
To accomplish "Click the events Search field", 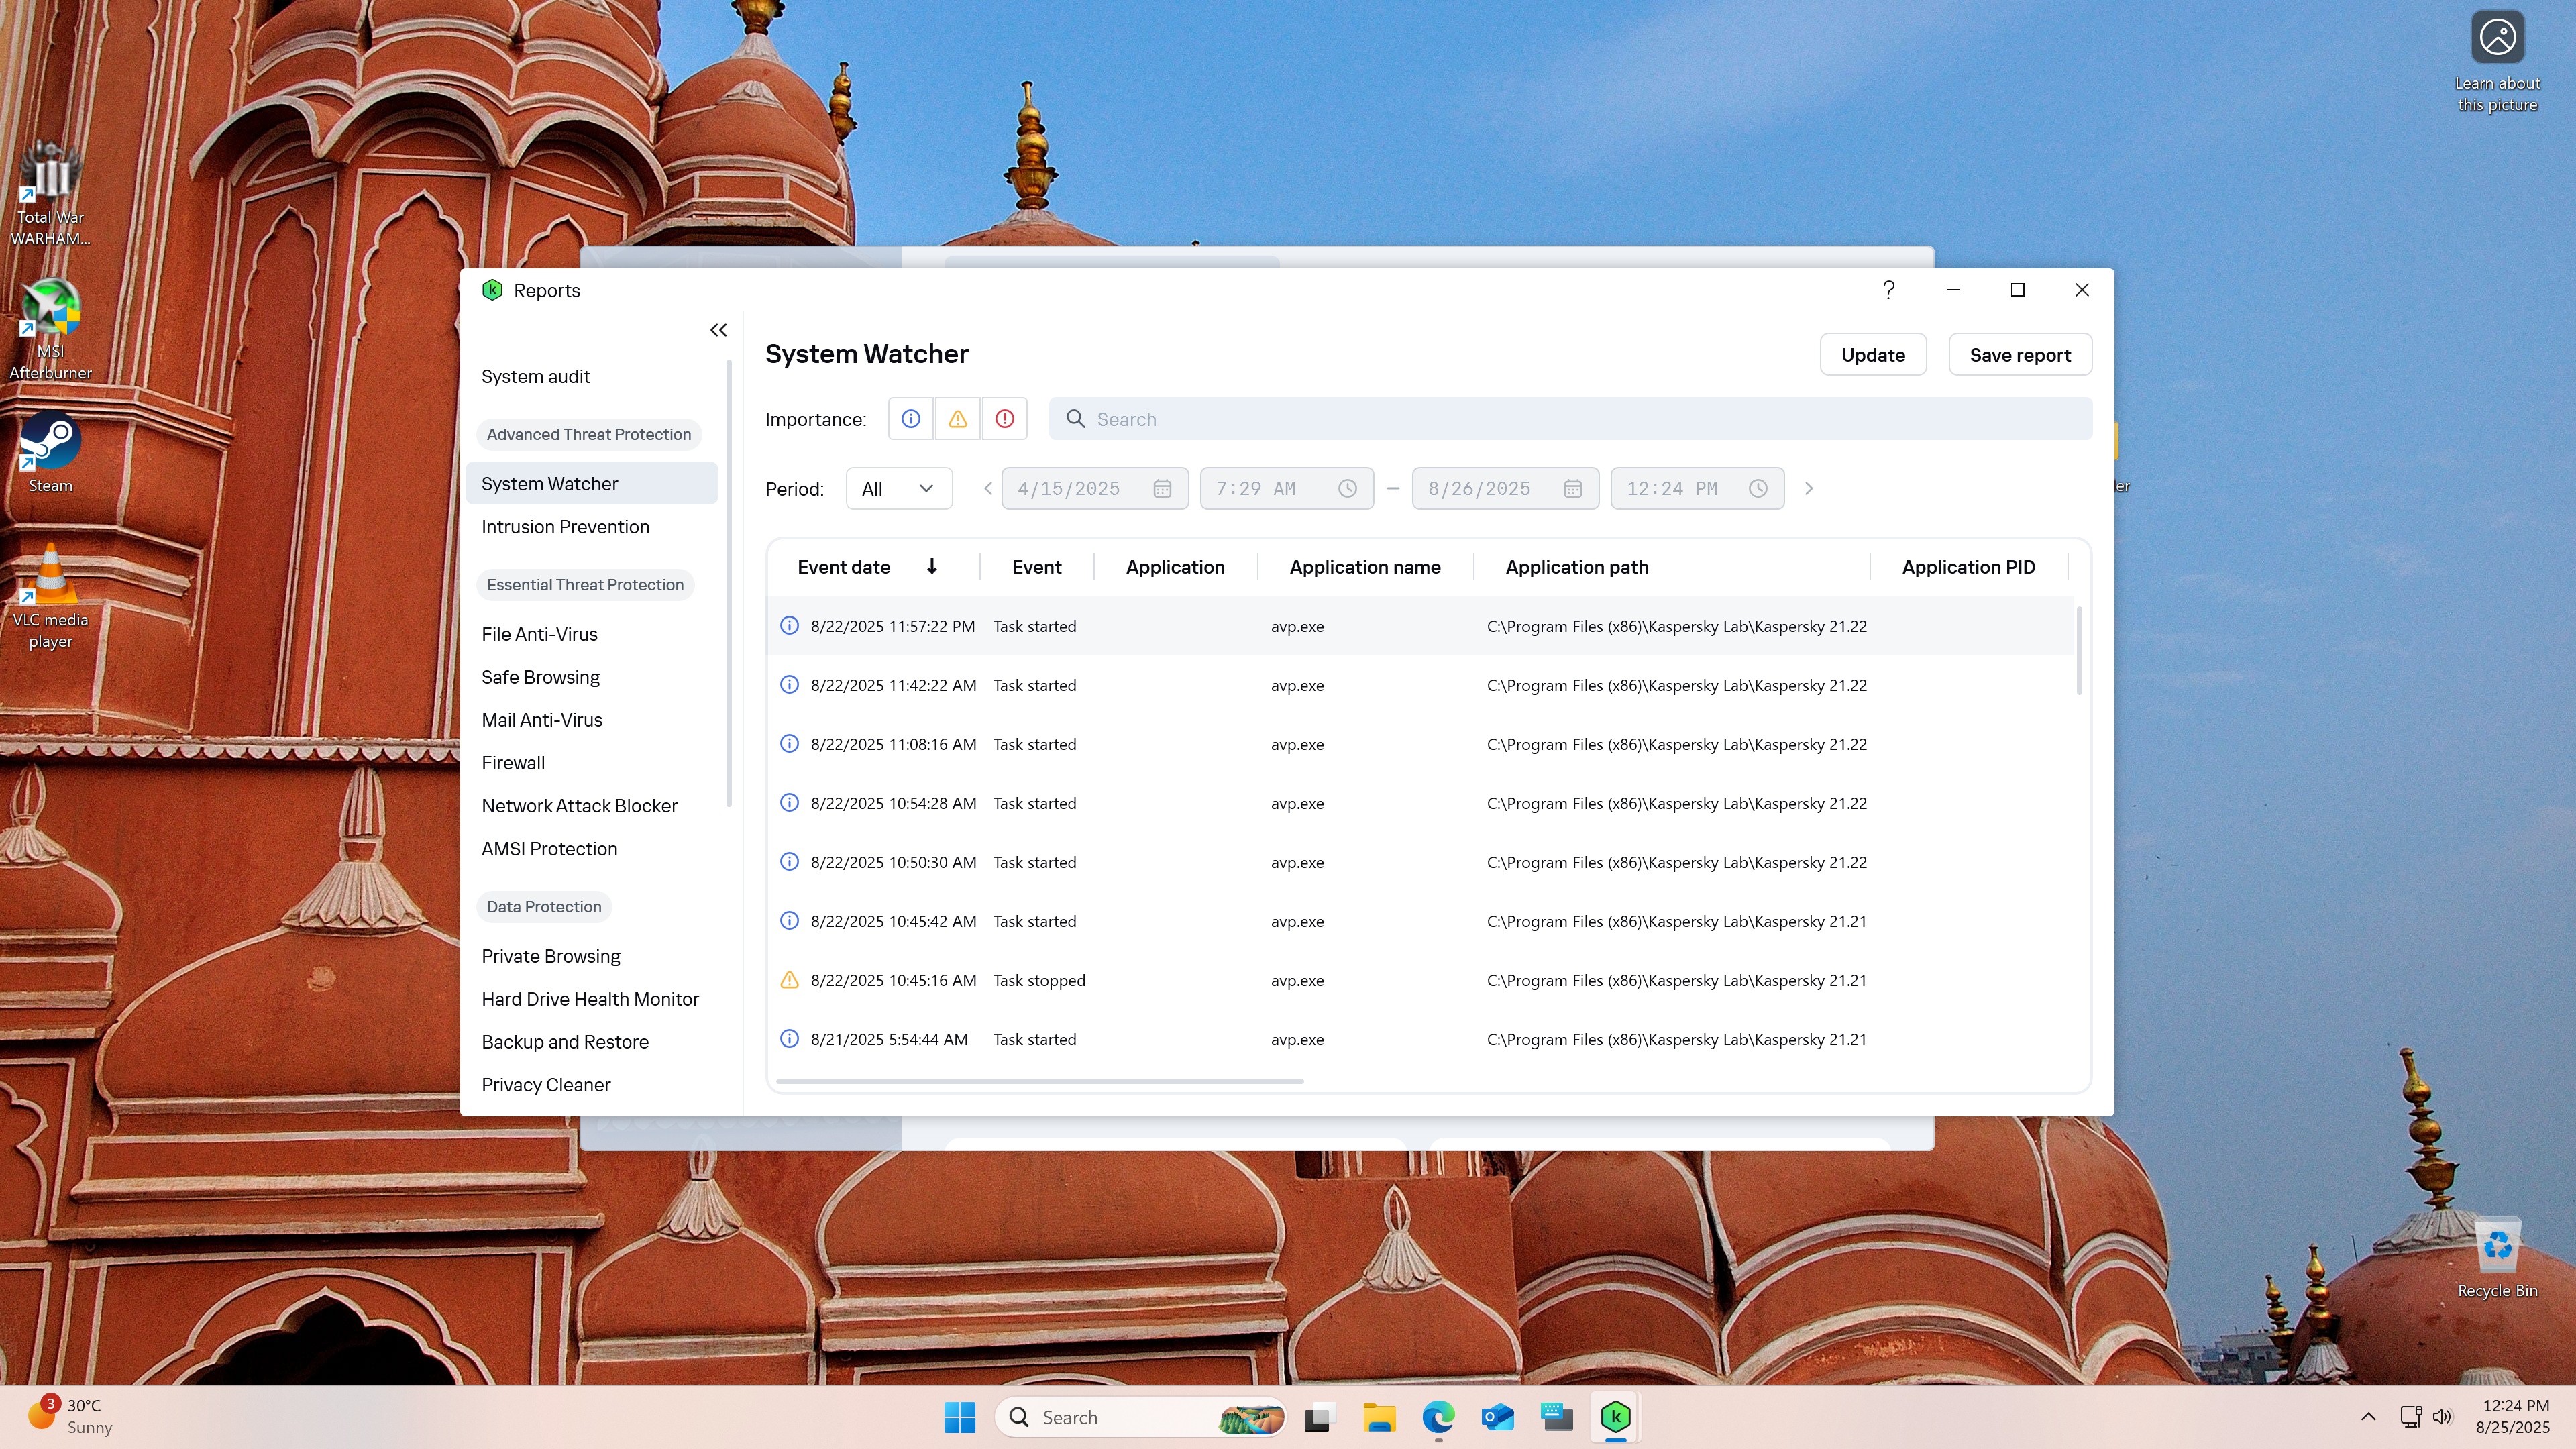I will click(x=1570, y=419).
